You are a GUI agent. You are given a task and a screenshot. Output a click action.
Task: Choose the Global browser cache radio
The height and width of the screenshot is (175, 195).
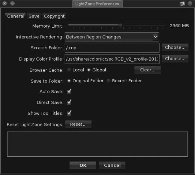[x=88, y=70]
